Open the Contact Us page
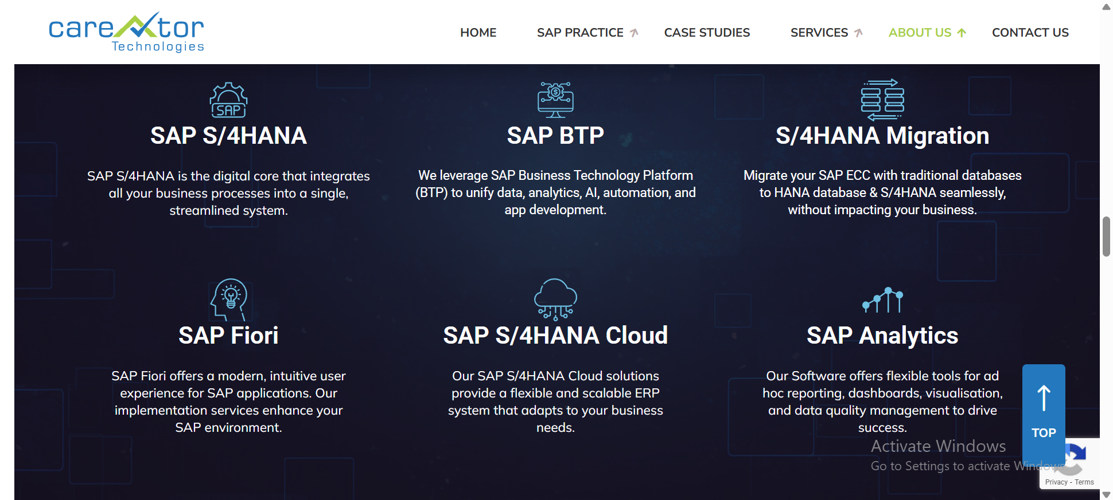Viewport: 1113px width, 500px height. 1030,33
